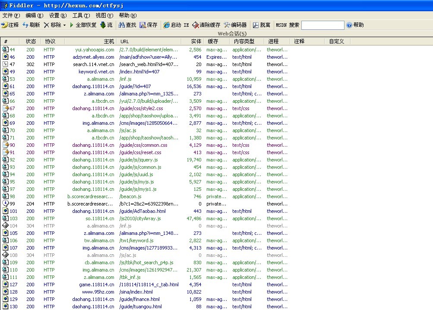The height and width of the screenshot is (310, 433).
Task: Click the HTML icon of session 46
Action: point(5,57)
